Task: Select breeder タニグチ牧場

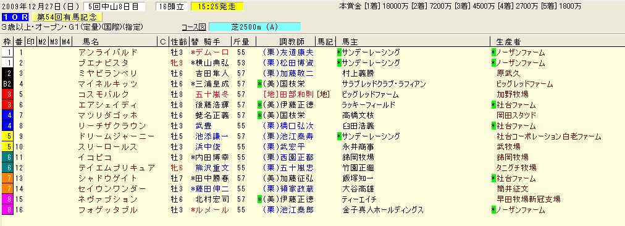Action: pos(516,168)
